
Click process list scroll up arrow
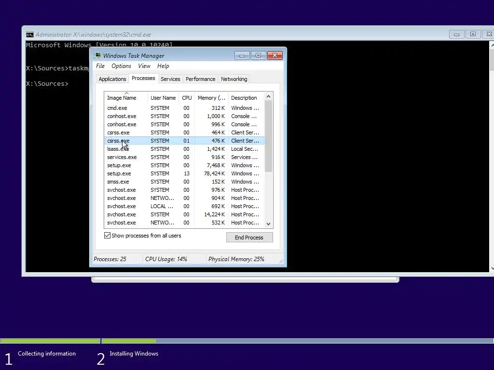click(268, 96)
